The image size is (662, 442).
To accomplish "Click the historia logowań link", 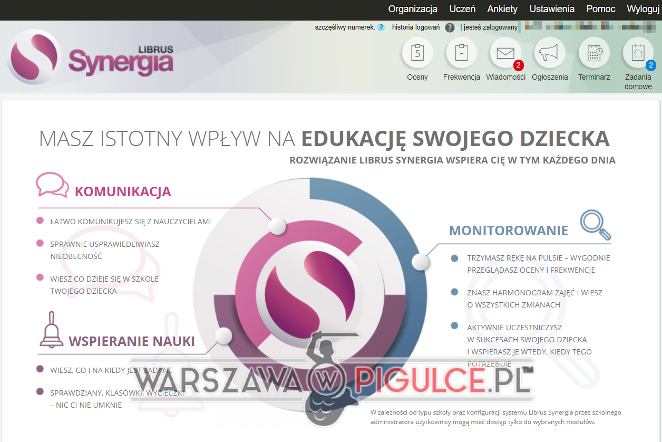I will (416, 27).
